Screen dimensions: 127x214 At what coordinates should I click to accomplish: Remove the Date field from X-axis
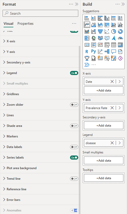coord(112,82)
